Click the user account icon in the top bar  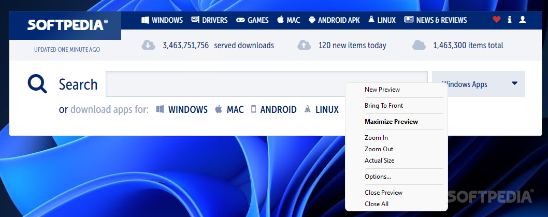click(x=523, y=20)
